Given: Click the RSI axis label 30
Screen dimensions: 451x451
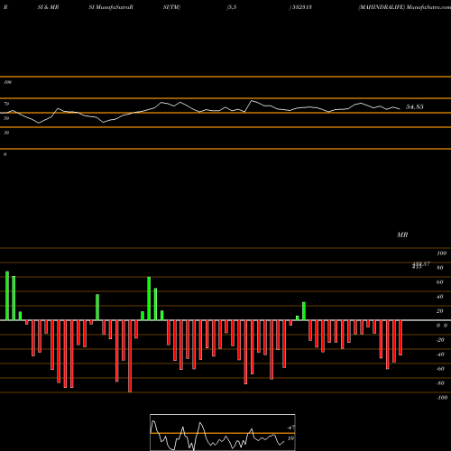Looking at the screenshot, I should 6,133.
